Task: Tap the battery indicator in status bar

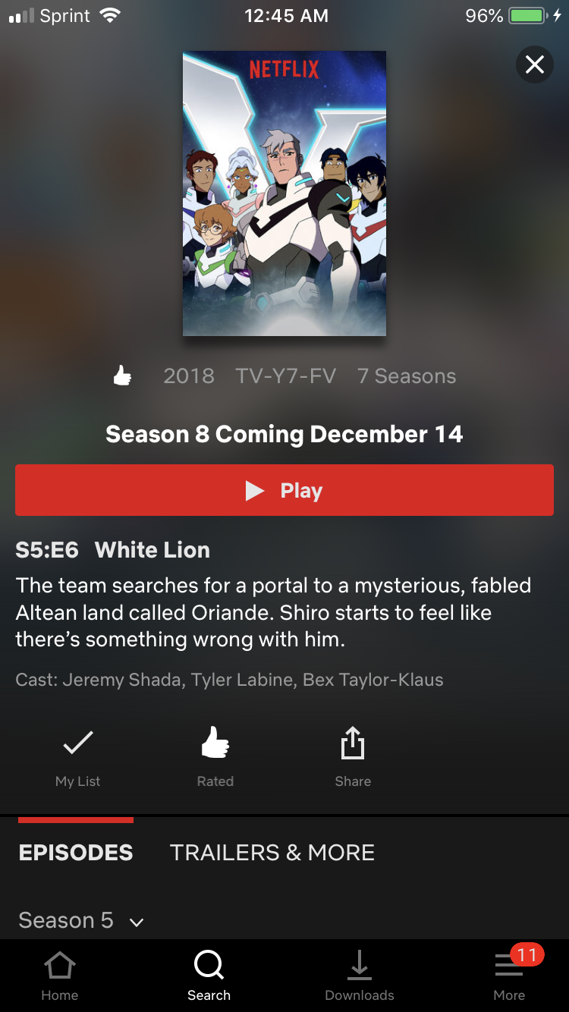Action: coord(529,15)
